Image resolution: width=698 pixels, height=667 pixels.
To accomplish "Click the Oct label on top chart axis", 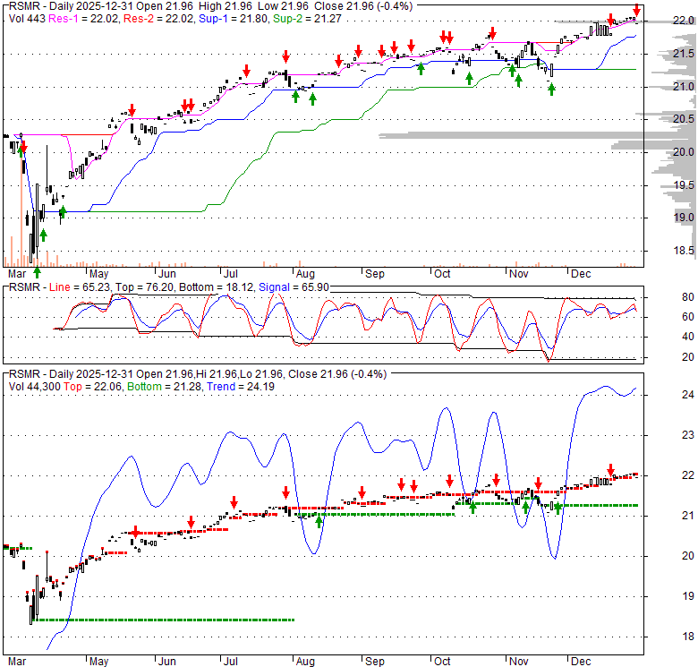I will click(x=441, y=273).
